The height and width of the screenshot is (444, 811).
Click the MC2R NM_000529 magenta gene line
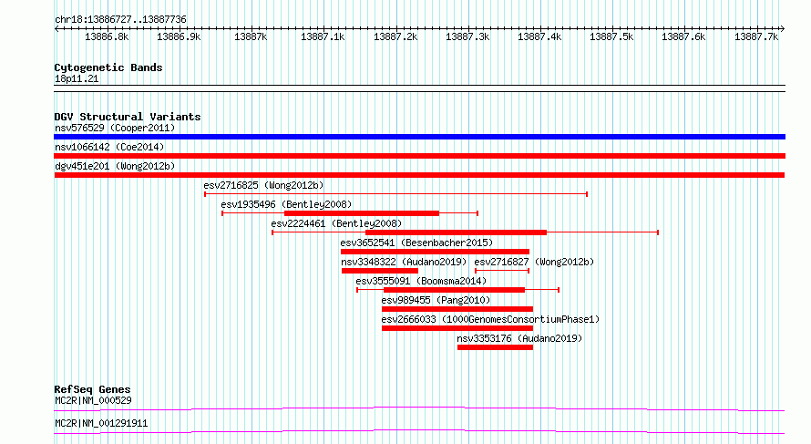tap(419, 408)
